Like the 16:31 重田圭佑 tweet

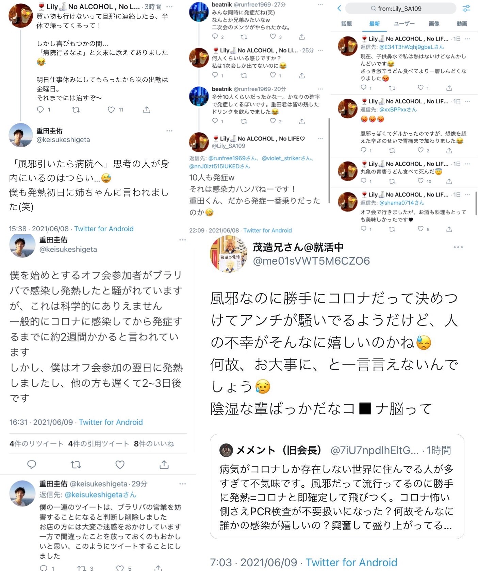(x=120, y=464)
